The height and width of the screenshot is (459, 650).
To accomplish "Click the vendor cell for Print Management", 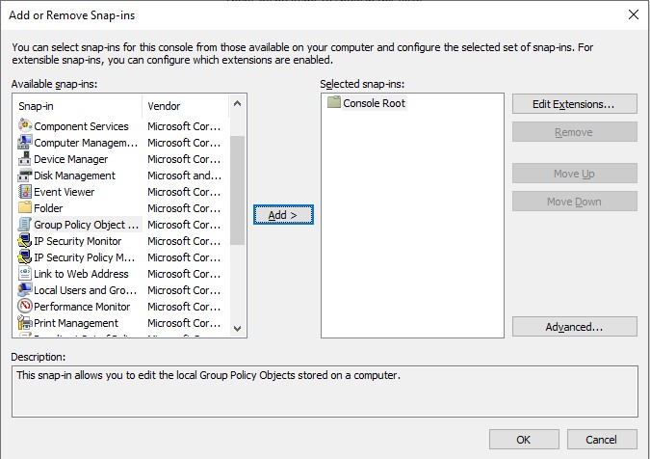I will (x=184, y=323).
